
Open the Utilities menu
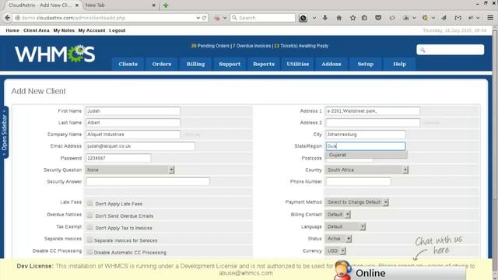tap(297, 64)
